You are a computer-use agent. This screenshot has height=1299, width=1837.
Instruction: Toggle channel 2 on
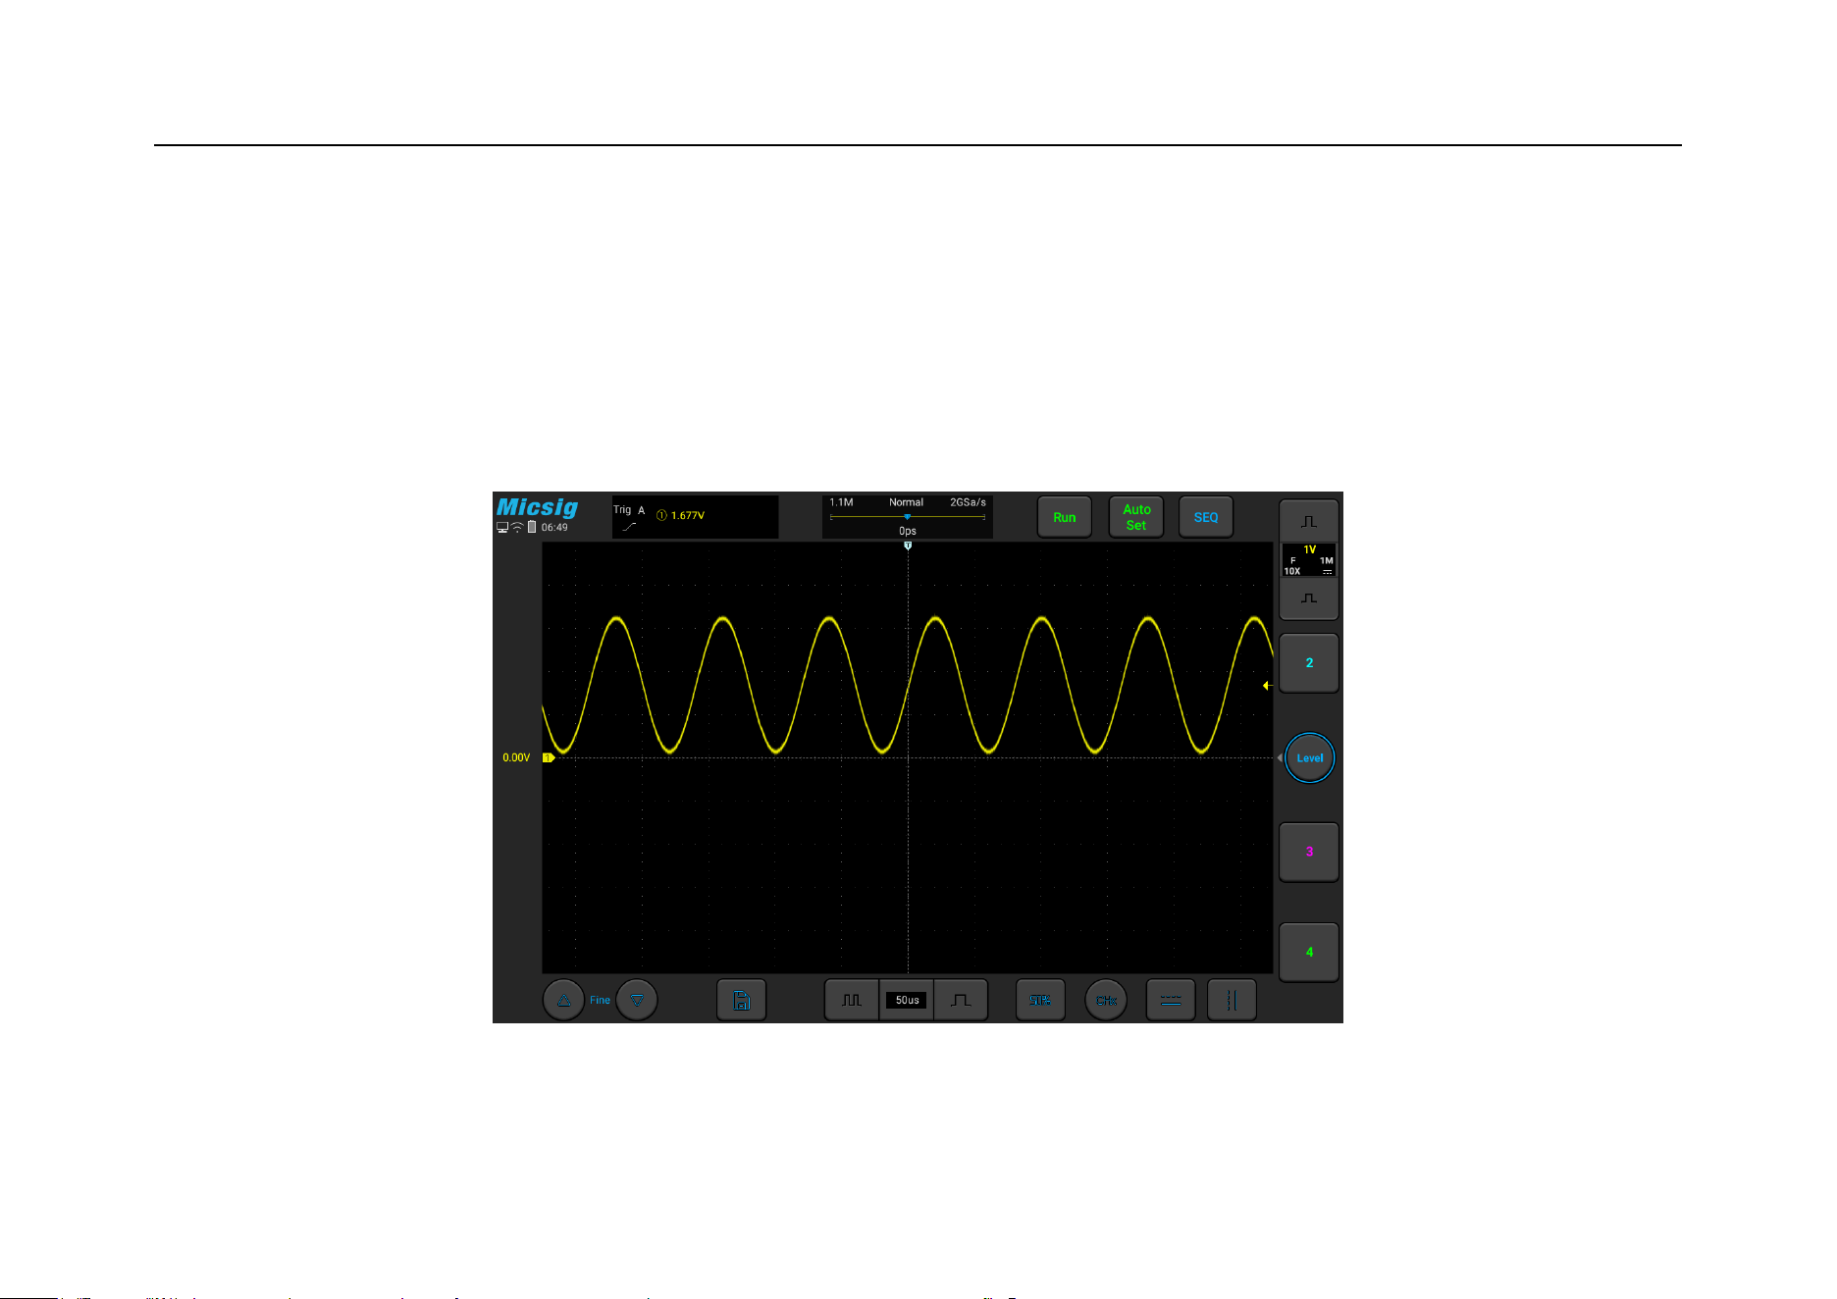pos(1309,663)
